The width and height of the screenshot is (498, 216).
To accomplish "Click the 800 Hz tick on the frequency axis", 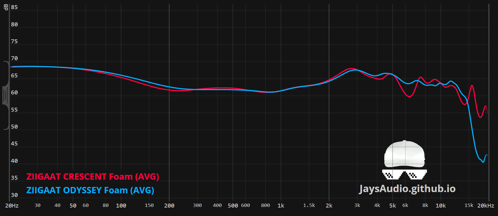I will coord(265,205).
